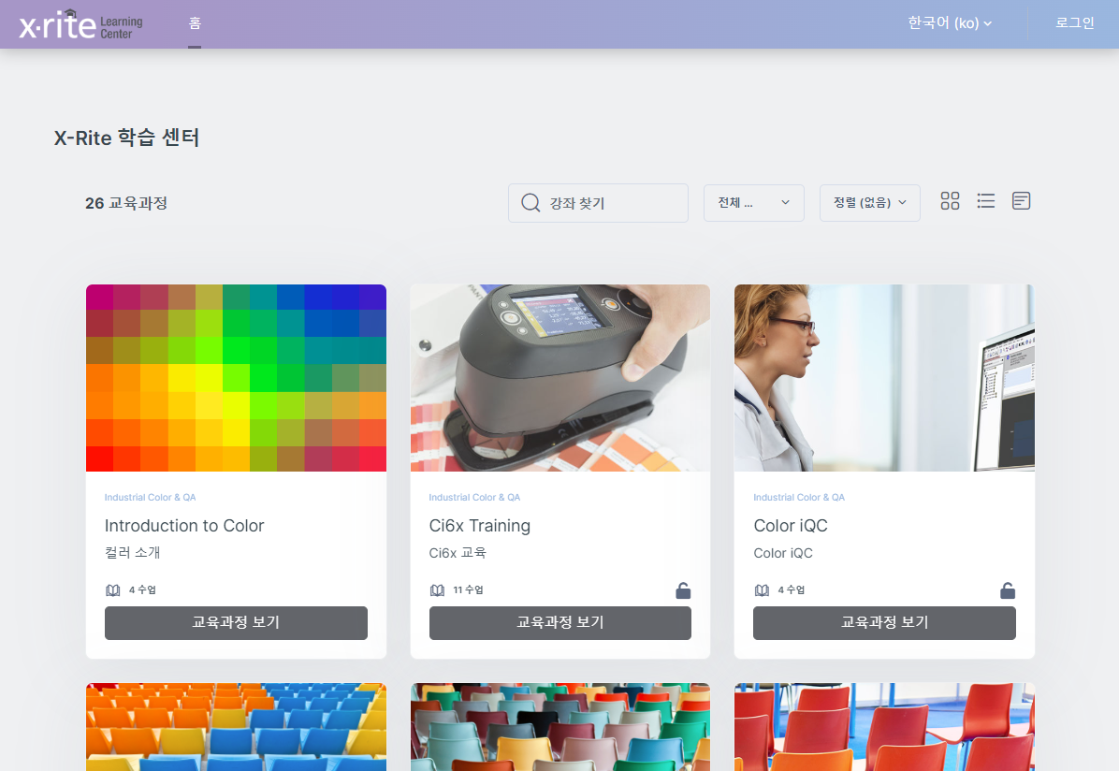This screenshot has height=771, width=1119.
Task: Click unlock icon on Ci6x Training card
Action: pyautogui.click(x=683, y=590)
